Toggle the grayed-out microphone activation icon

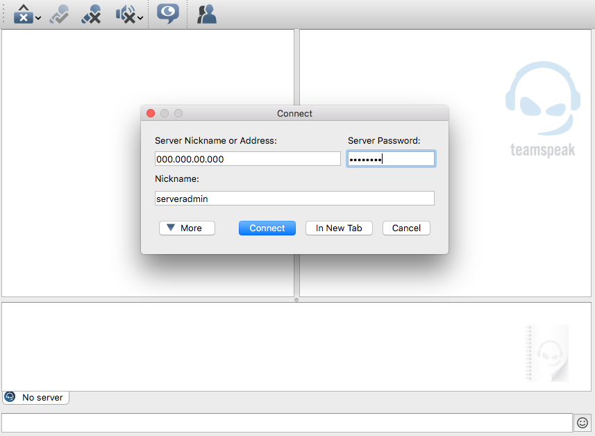point(58,14)
